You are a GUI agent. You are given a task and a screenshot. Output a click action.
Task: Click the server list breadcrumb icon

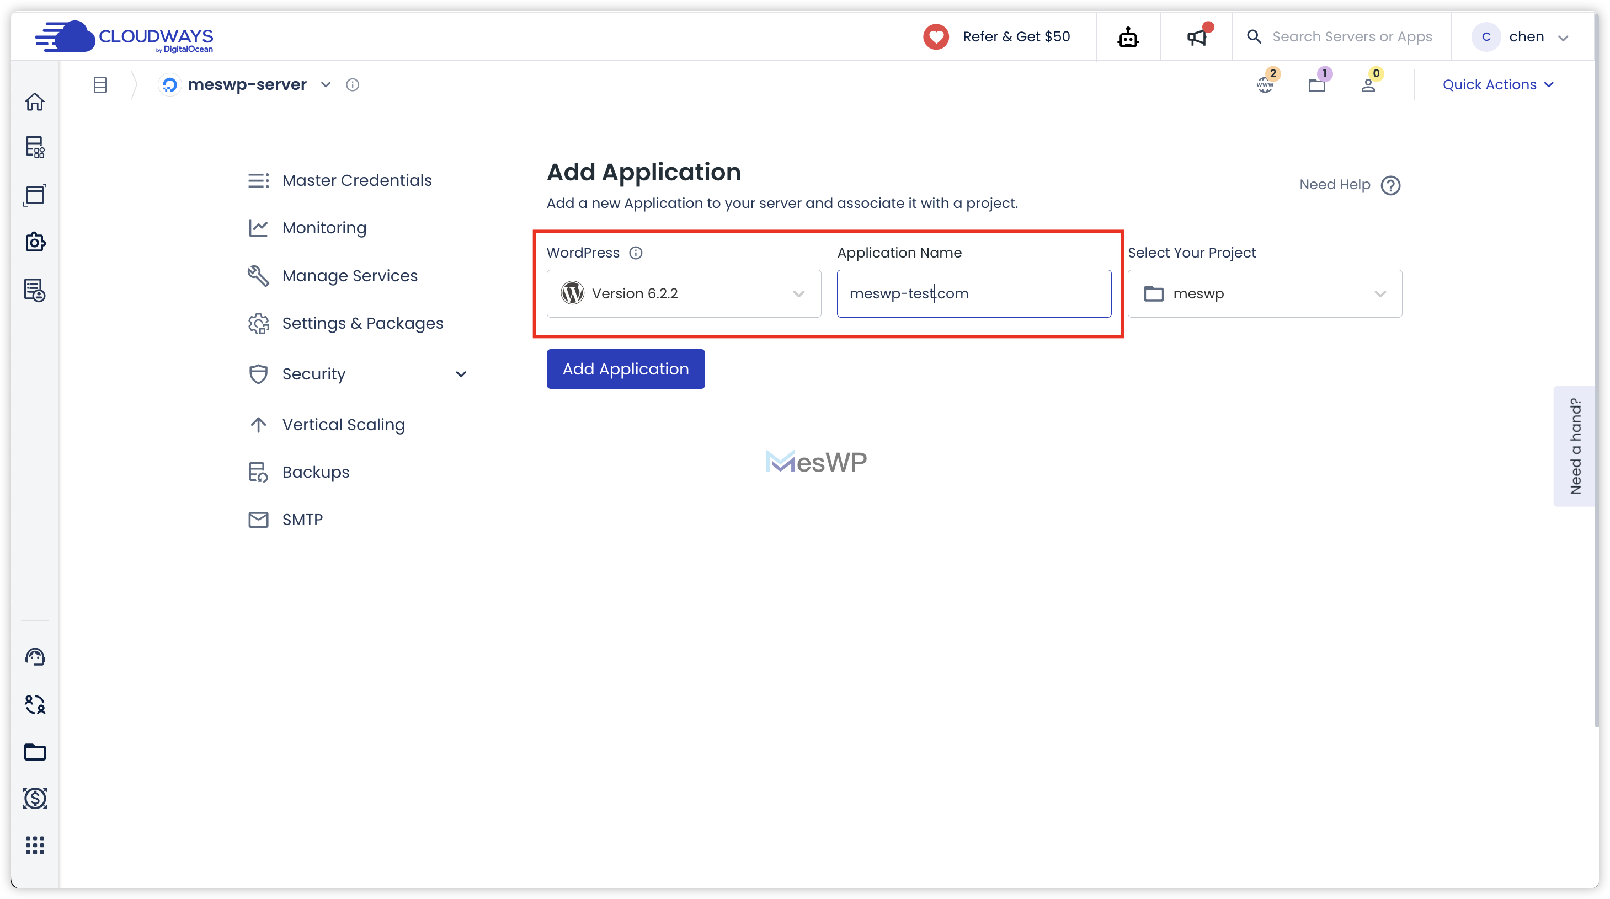tap(100, 84)
